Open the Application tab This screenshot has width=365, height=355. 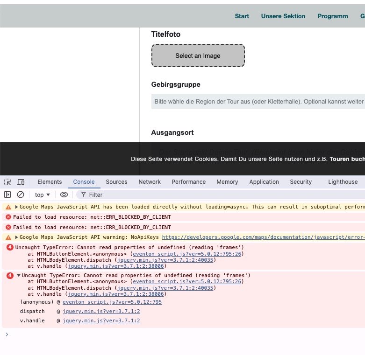point(264,182)
